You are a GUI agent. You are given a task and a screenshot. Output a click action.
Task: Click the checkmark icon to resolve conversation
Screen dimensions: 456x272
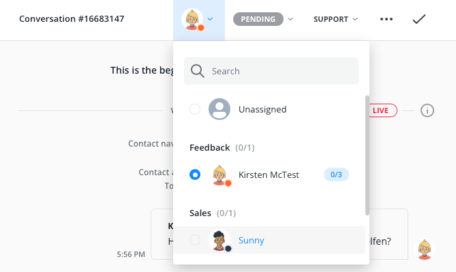419,19
